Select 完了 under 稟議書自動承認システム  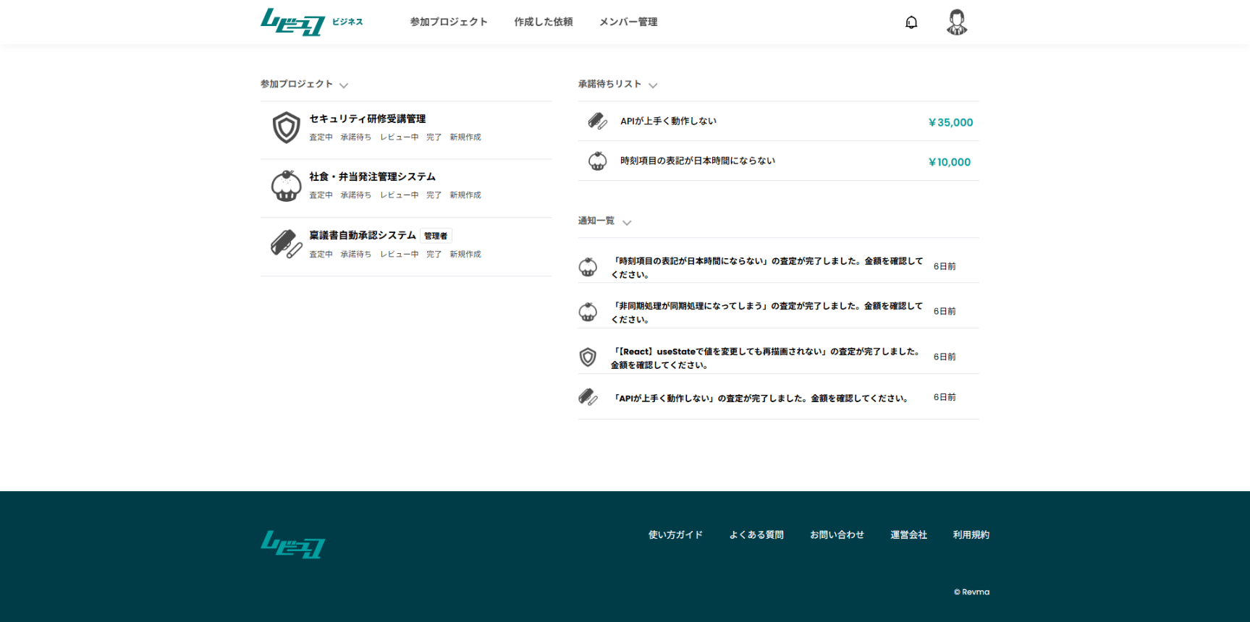click(x=434, y=255)
